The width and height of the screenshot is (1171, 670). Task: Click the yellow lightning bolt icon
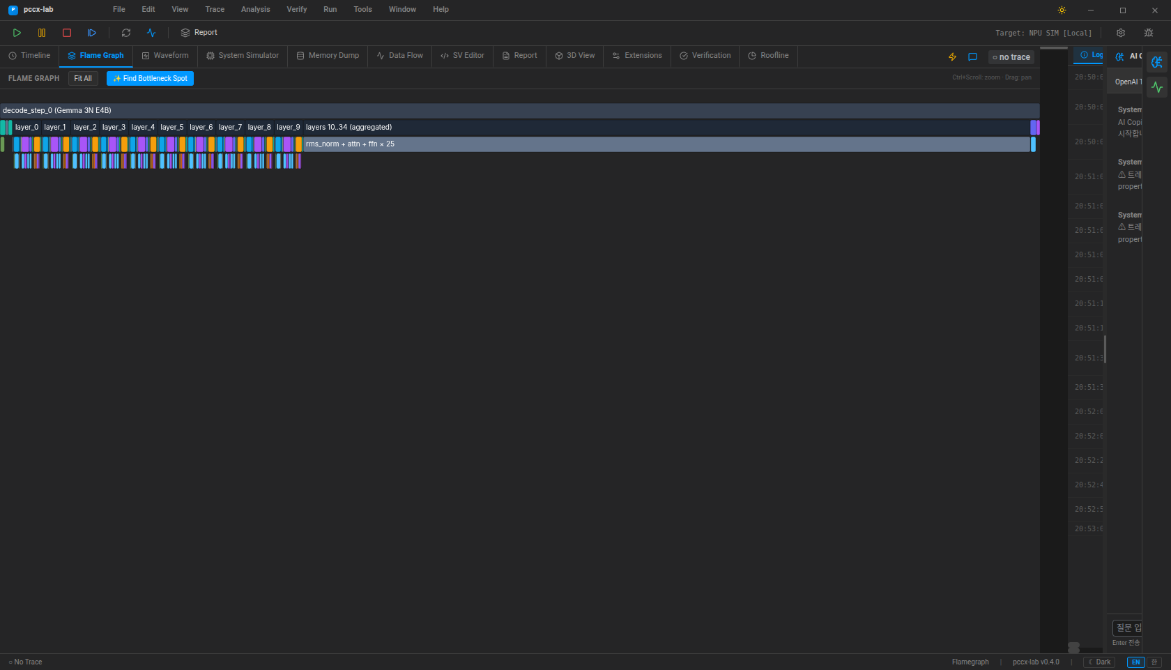952,57
